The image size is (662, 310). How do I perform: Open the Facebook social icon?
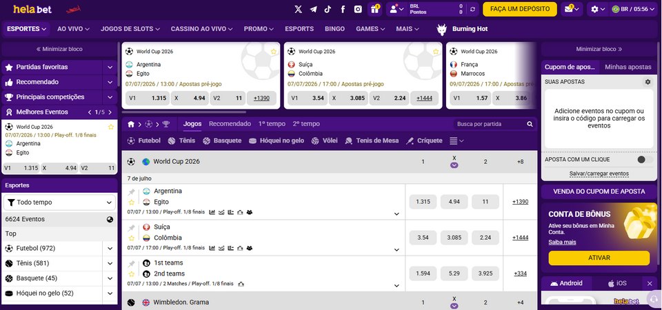[343, 9]
